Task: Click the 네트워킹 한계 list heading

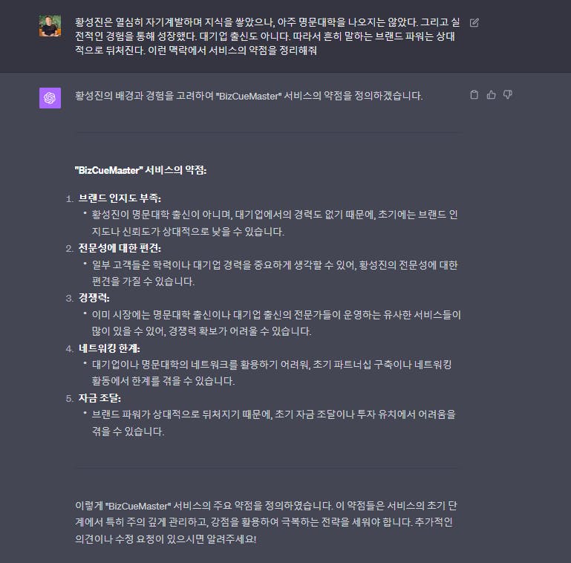Action: (x=109, y=348)
